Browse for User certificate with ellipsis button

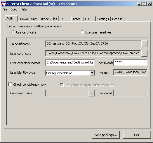click(x=144, y=53)
